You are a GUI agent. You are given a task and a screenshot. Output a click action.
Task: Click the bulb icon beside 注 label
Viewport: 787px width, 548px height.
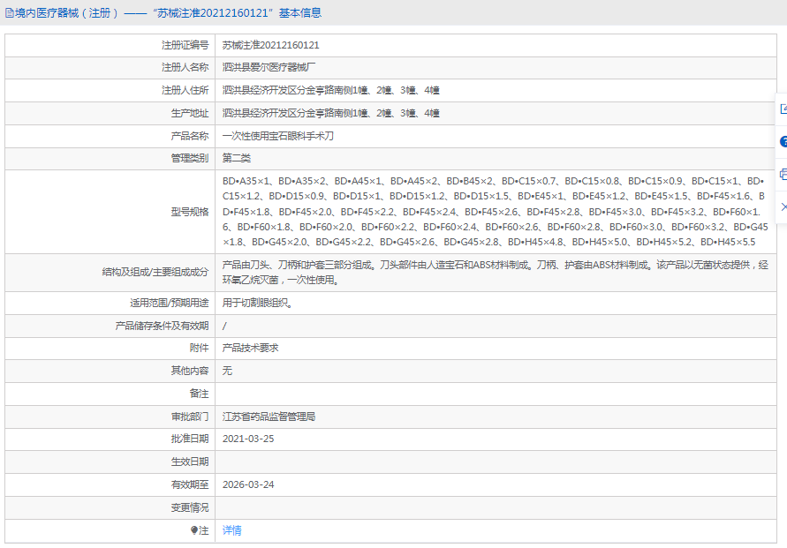(194, 530)
